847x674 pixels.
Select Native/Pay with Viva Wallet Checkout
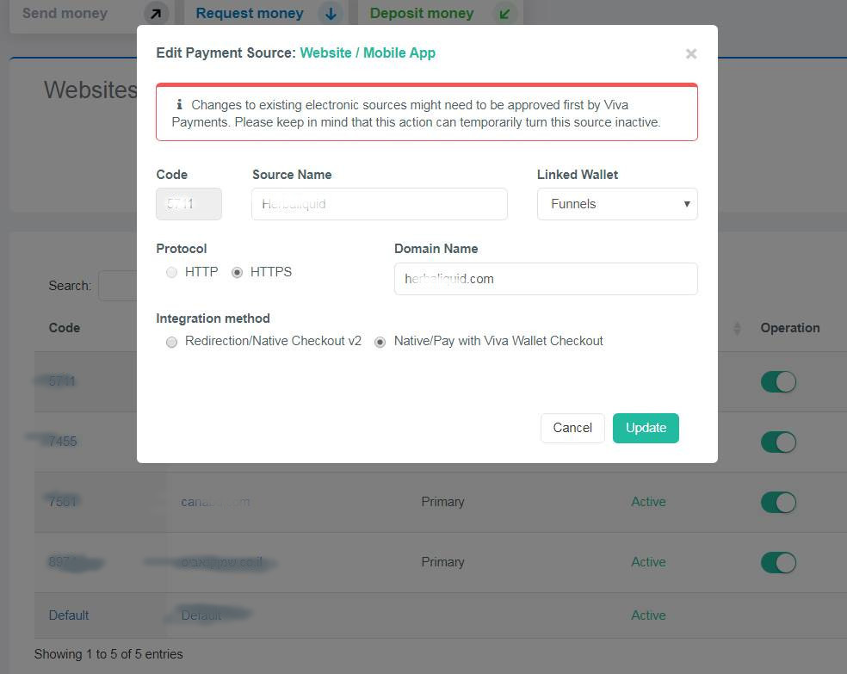(380, 342)
